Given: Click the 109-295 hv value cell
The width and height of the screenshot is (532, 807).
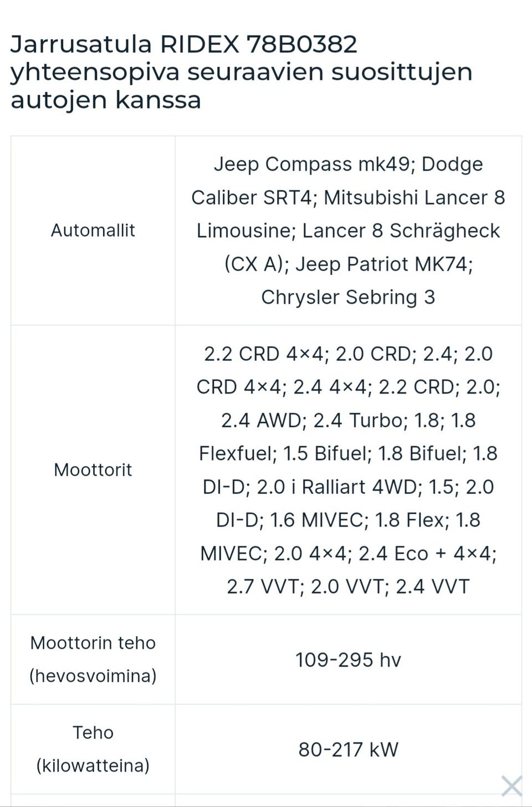Looking at the screenshot, I should [x=348, y=660].
